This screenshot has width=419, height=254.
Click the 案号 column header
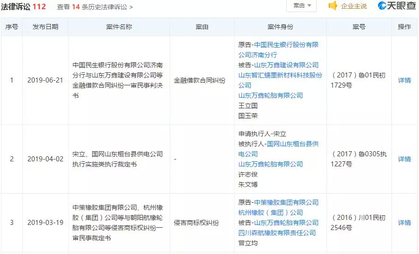point(359,27)
